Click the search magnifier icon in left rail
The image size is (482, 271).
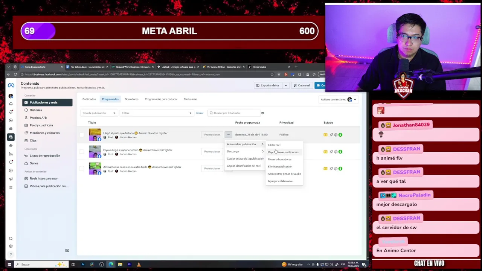click(11, 239)
